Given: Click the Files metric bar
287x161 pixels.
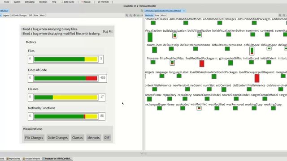Looking at the screenshot, I should coord(66,59).
